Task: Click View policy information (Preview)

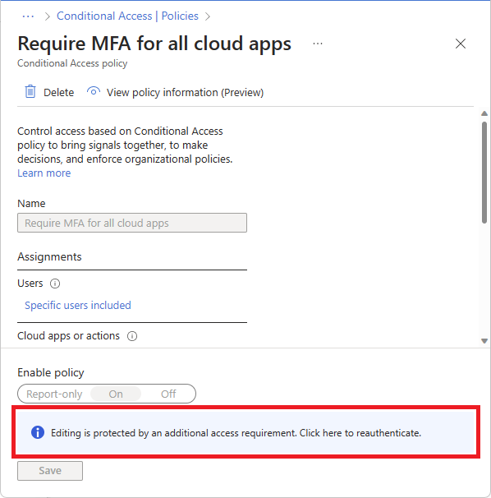Action: point(185,92)
